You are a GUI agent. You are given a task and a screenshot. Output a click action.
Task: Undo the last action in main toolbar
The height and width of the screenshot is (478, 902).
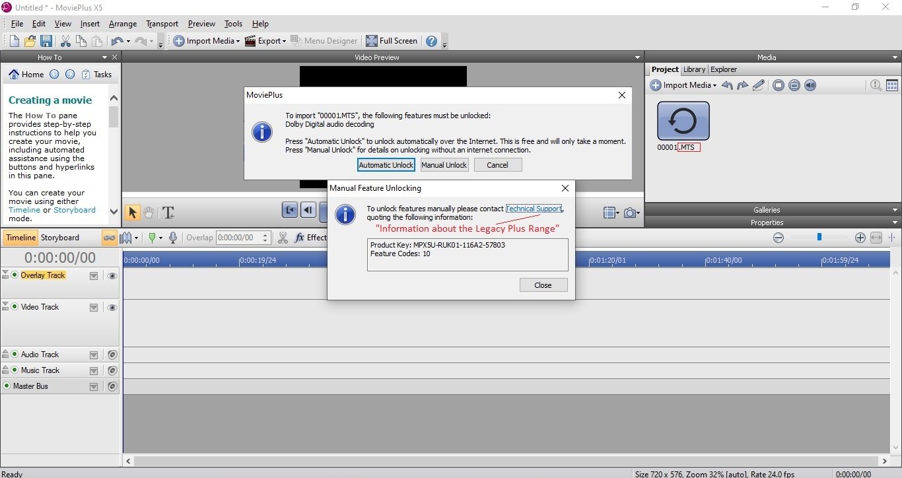click(117, 41)
